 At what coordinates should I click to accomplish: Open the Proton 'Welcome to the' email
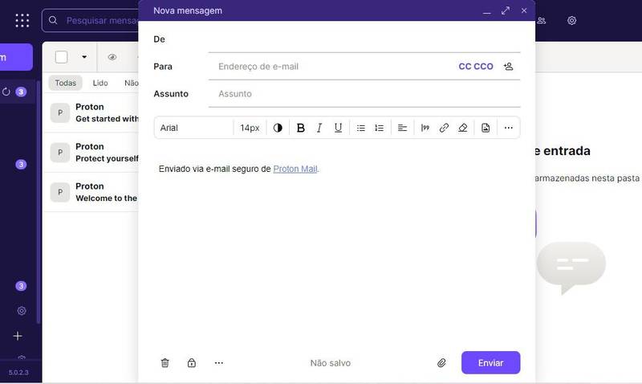(91, 192)
